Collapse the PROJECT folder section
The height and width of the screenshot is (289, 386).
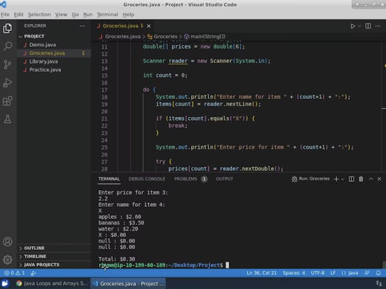tap(54, 37)
